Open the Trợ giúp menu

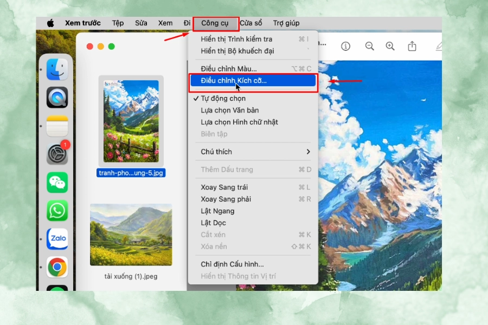[286, 23]
